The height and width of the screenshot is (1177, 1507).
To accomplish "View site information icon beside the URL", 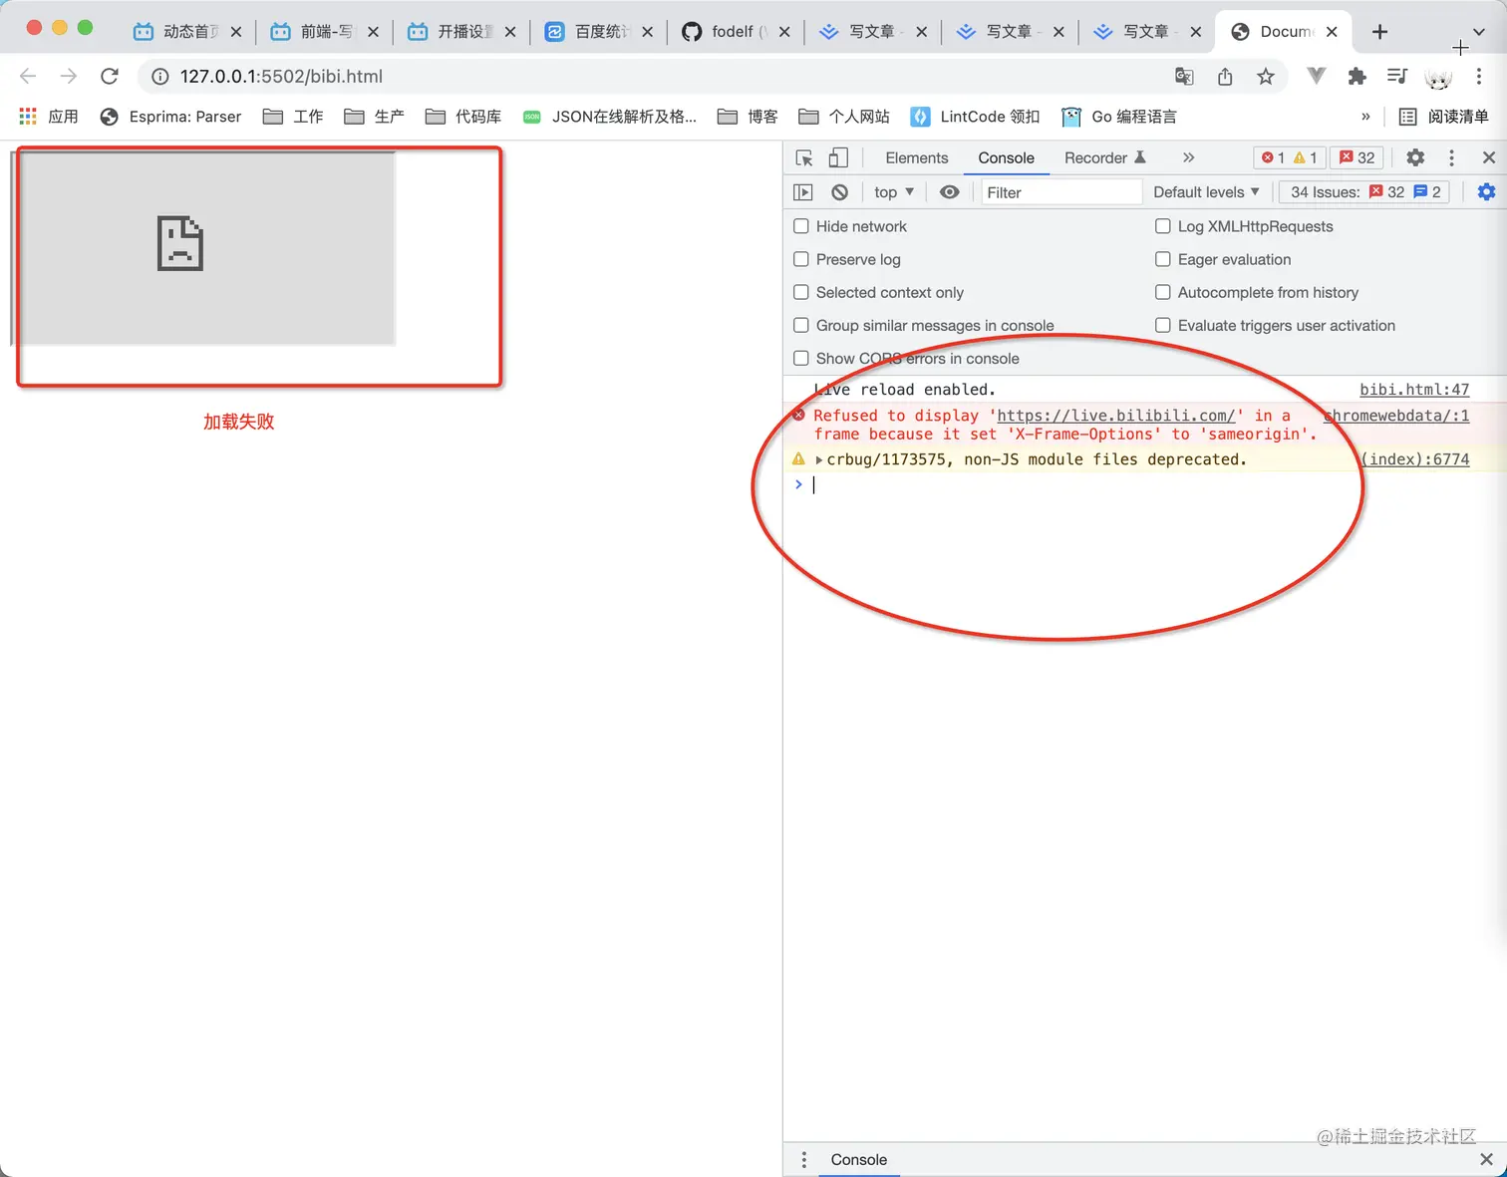I will point(159,77).
